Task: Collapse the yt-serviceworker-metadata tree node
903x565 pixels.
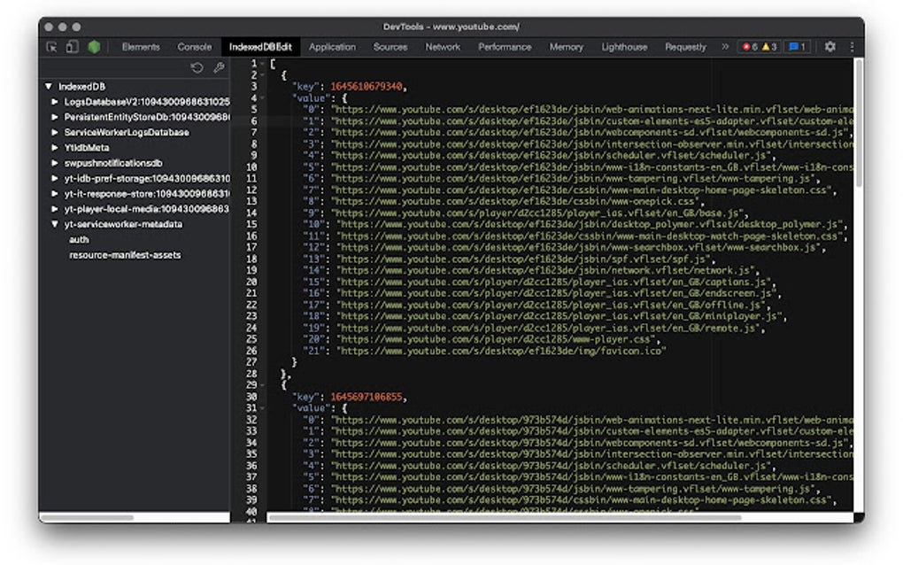Action: [55, 224]
